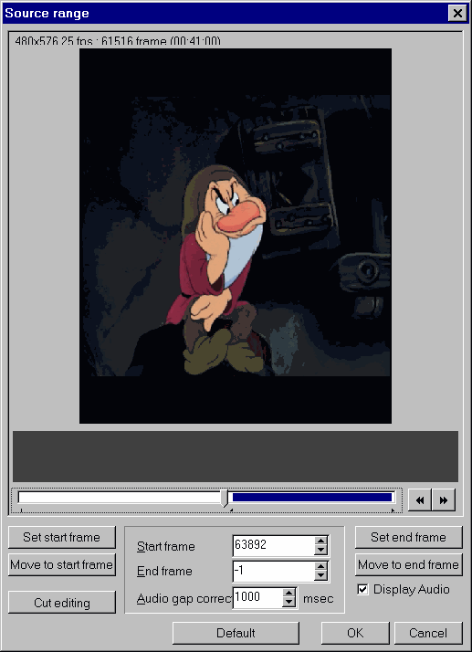Click the Start frame input field
The width and height of the screenshot is (472, 652).
(273, 545)
